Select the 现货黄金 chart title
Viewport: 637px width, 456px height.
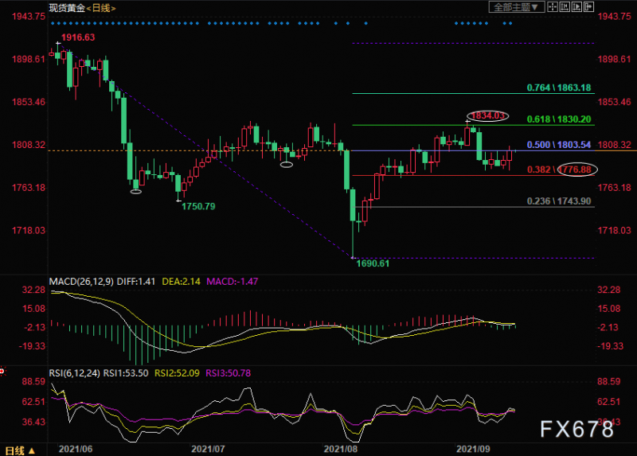[x=67, y=8]
